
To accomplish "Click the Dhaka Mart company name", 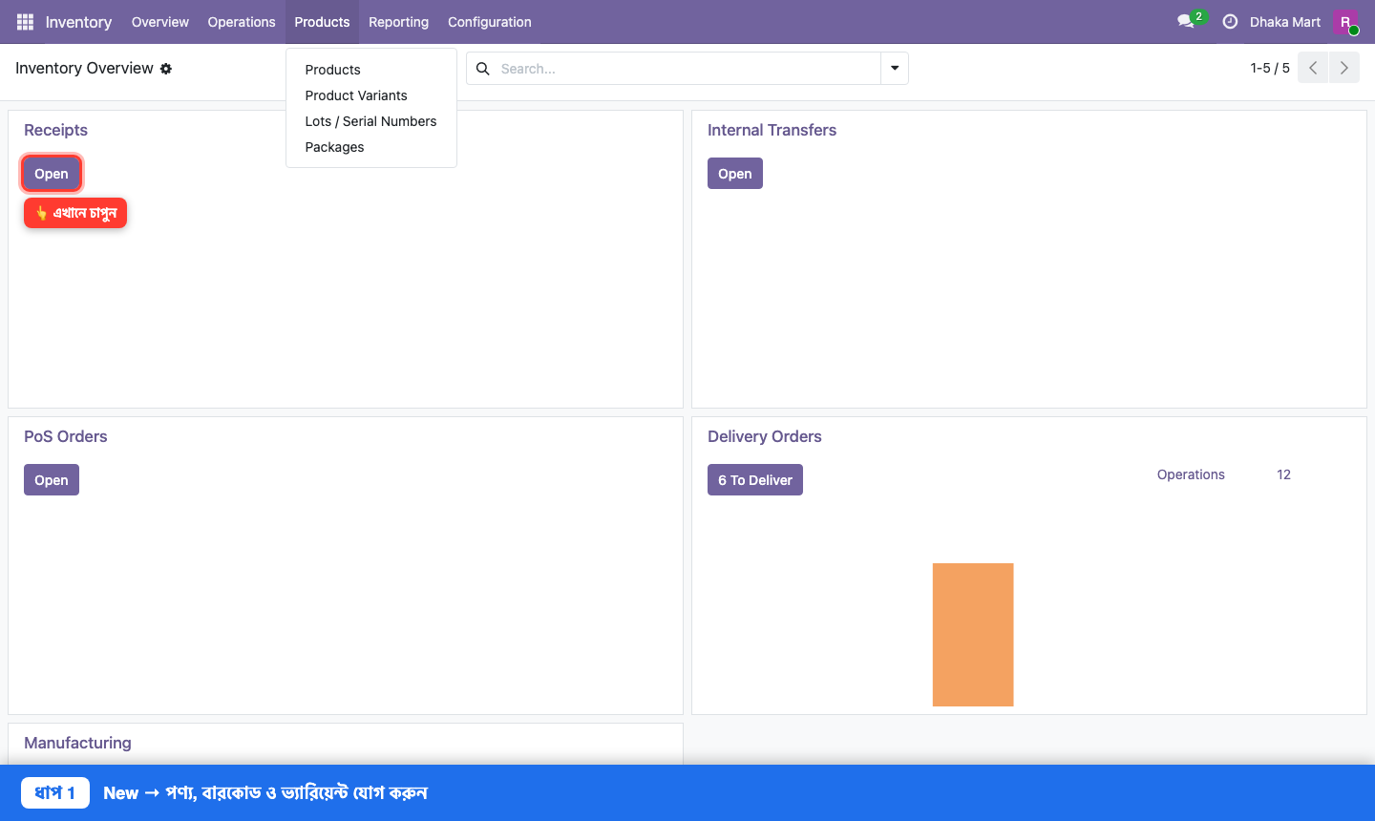I will (x=1285, y=22).
